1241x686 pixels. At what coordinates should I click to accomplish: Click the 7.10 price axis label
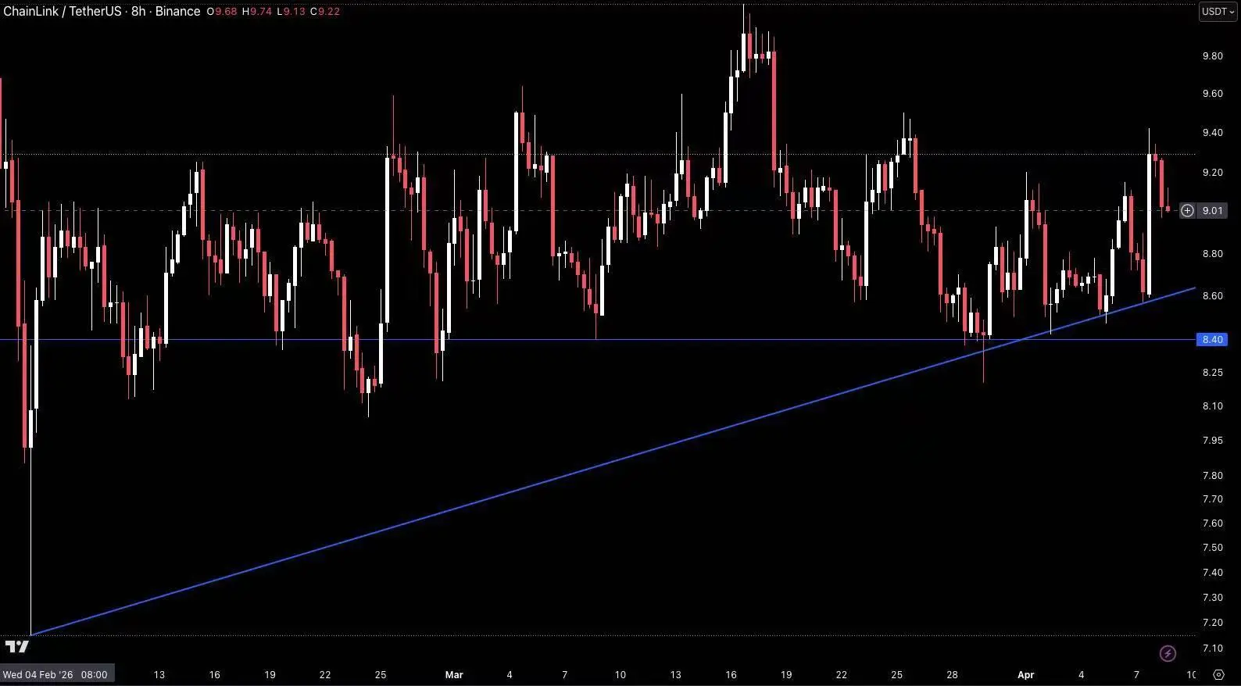pos(1212,648)
